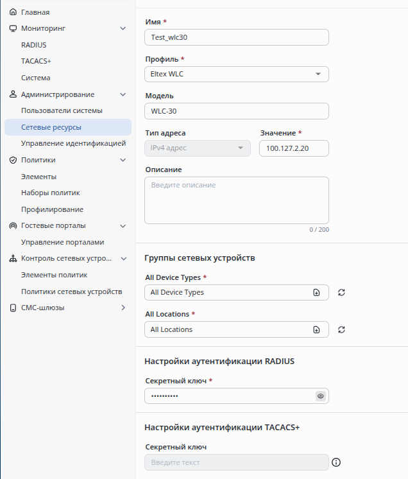Click the home icon beside Главная
The image size is (408, 479).
13,12
